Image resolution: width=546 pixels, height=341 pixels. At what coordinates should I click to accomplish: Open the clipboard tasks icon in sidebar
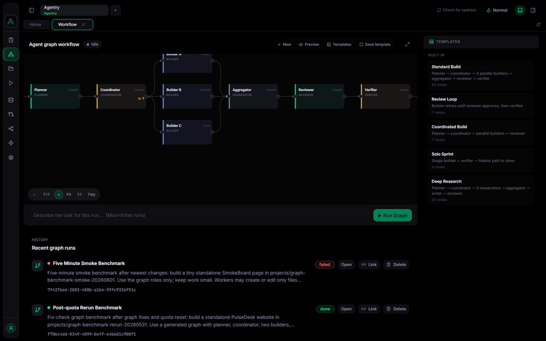click(11, 40)
